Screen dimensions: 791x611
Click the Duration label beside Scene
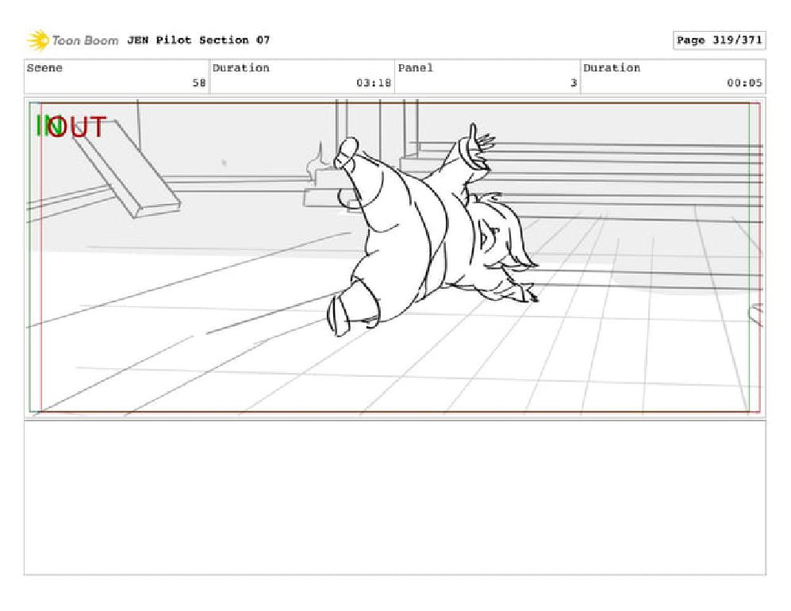pyautogui.click(x=240, y=68)
